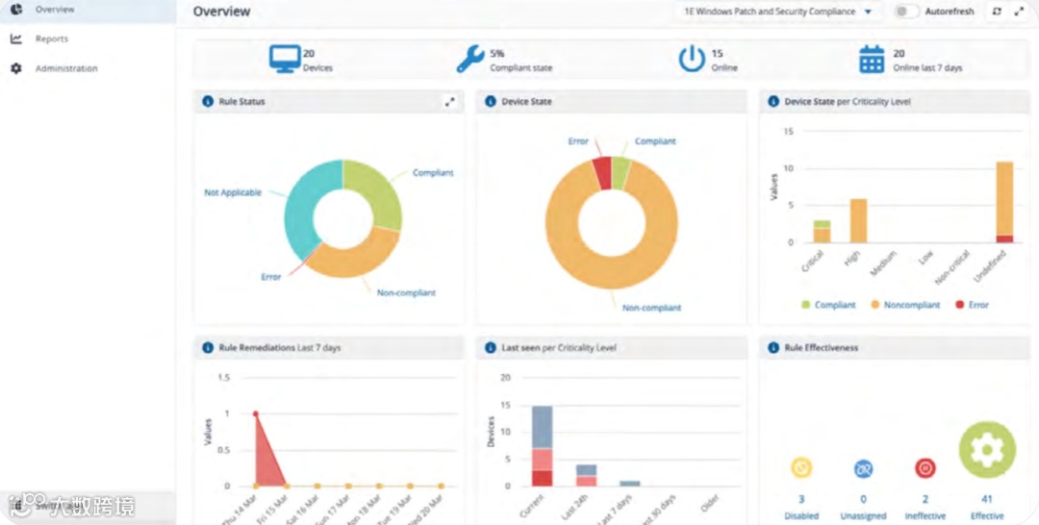Click the Compliant slice in Rule Status chart

377,190
